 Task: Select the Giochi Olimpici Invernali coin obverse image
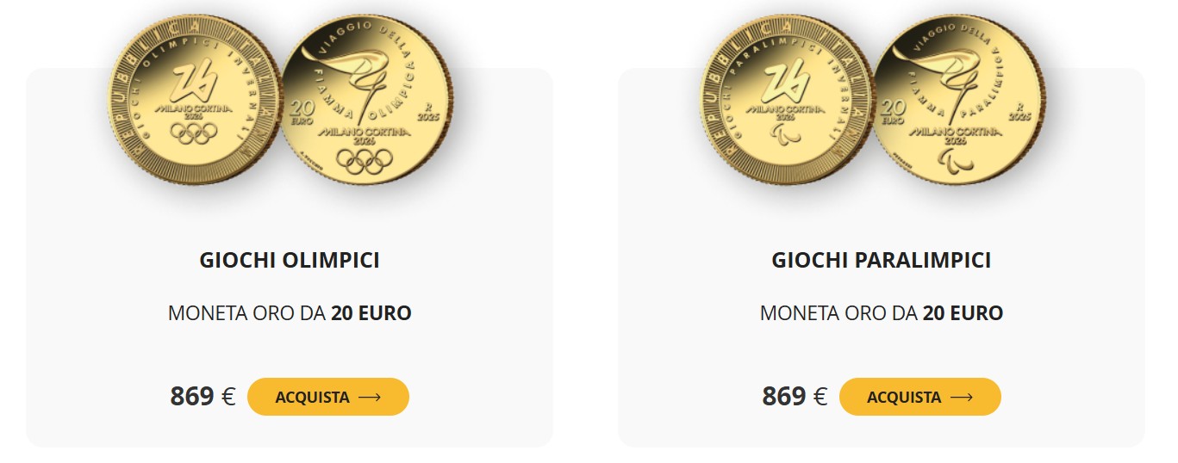pos(194,101)
